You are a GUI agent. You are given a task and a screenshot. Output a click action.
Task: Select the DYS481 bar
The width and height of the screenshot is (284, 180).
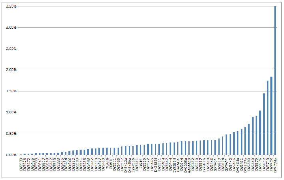pos(242,142)
